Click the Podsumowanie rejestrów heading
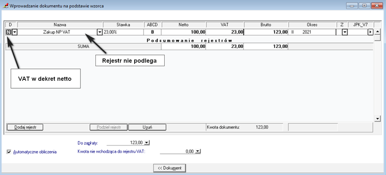 tap(189, 41)
